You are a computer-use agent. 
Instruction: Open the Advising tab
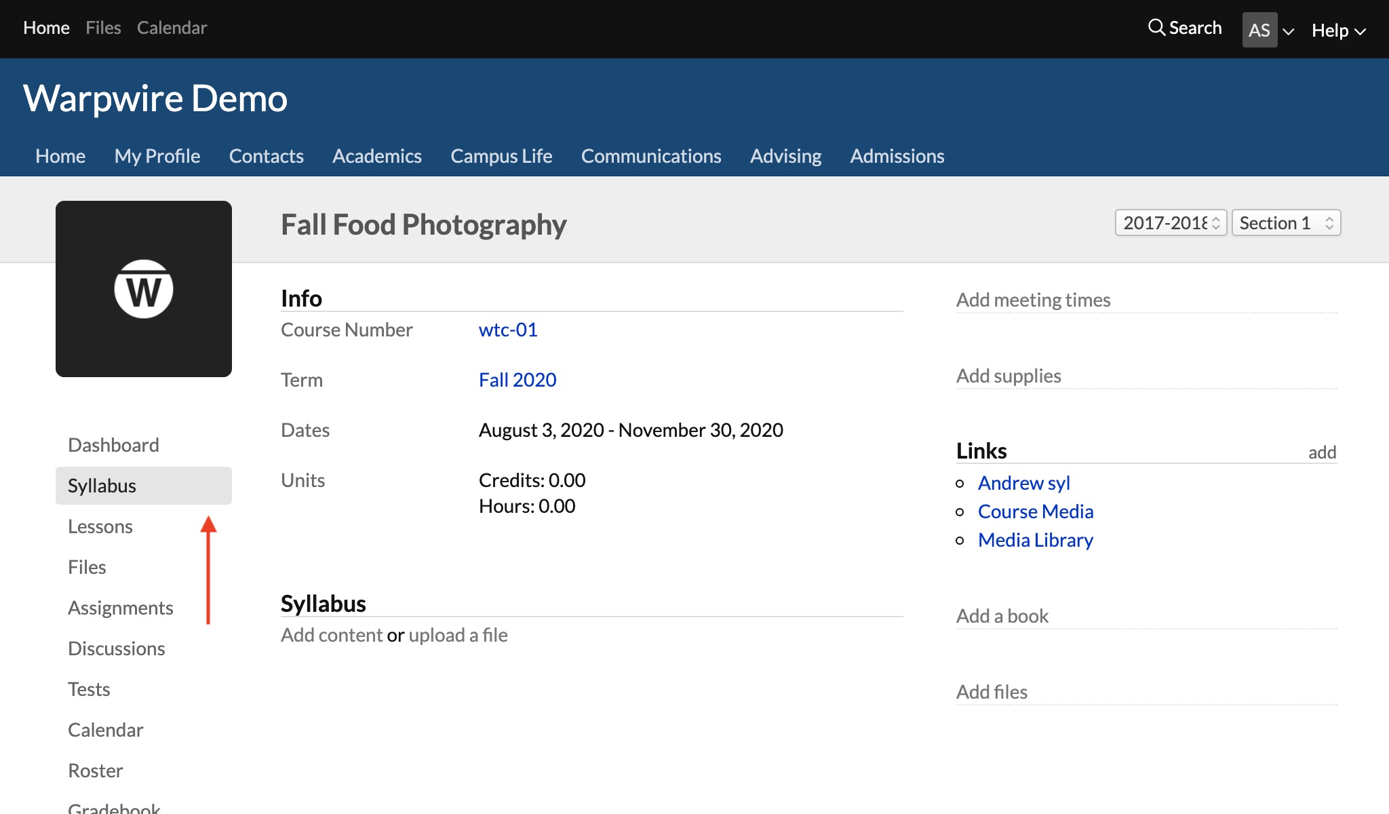point(785,156)
